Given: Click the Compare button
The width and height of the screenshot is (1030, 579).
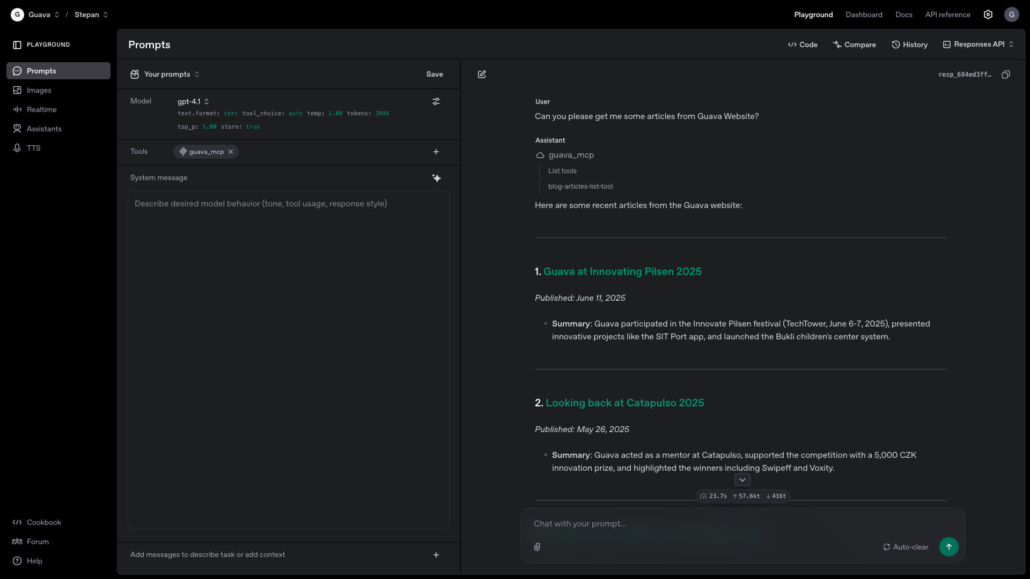Looking at the screenshot, I should point(855,44).
